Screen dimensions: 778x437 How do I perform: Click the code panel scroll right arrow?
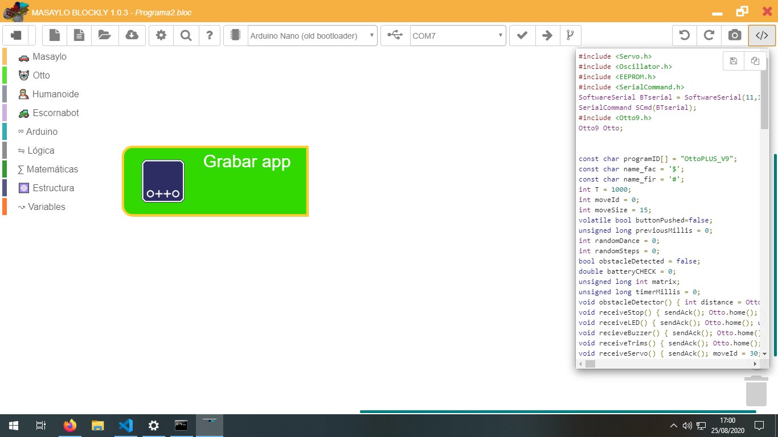[x=756, y=364]
